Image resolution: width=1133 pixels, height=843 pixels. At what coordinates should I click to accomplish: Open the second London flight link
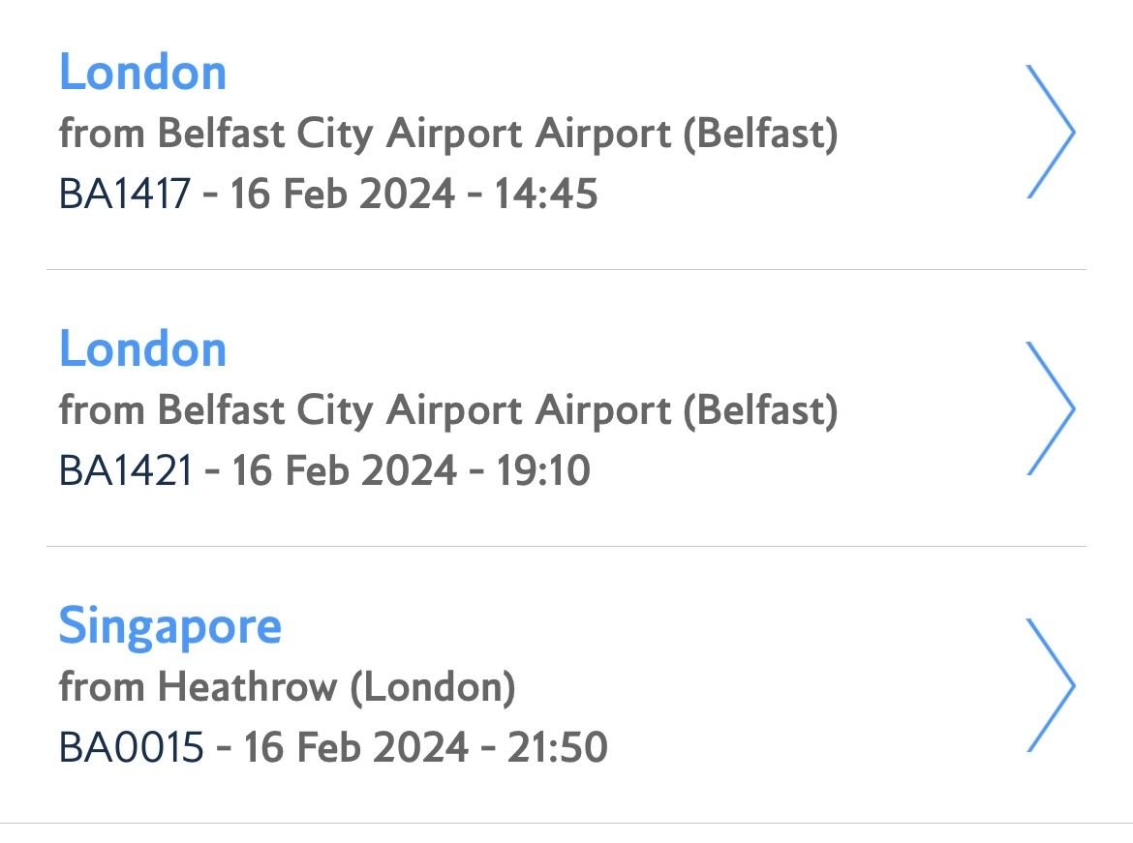(142, 347)
